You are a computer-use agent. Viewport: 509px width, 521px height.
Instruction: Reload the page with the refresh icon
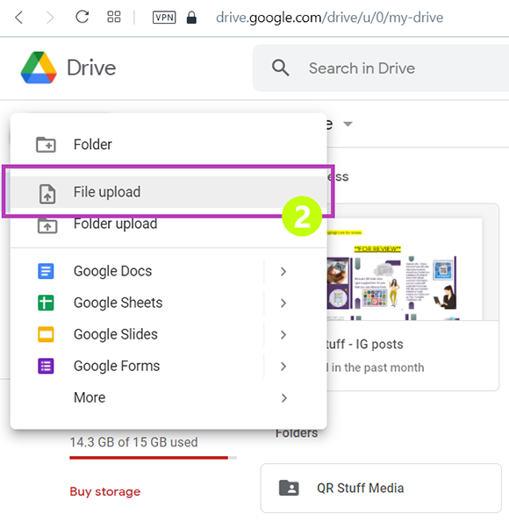tap(82, 17)
